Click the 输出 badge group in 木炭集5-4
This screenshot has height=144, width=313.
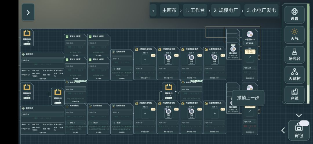(x=250, y=51)
